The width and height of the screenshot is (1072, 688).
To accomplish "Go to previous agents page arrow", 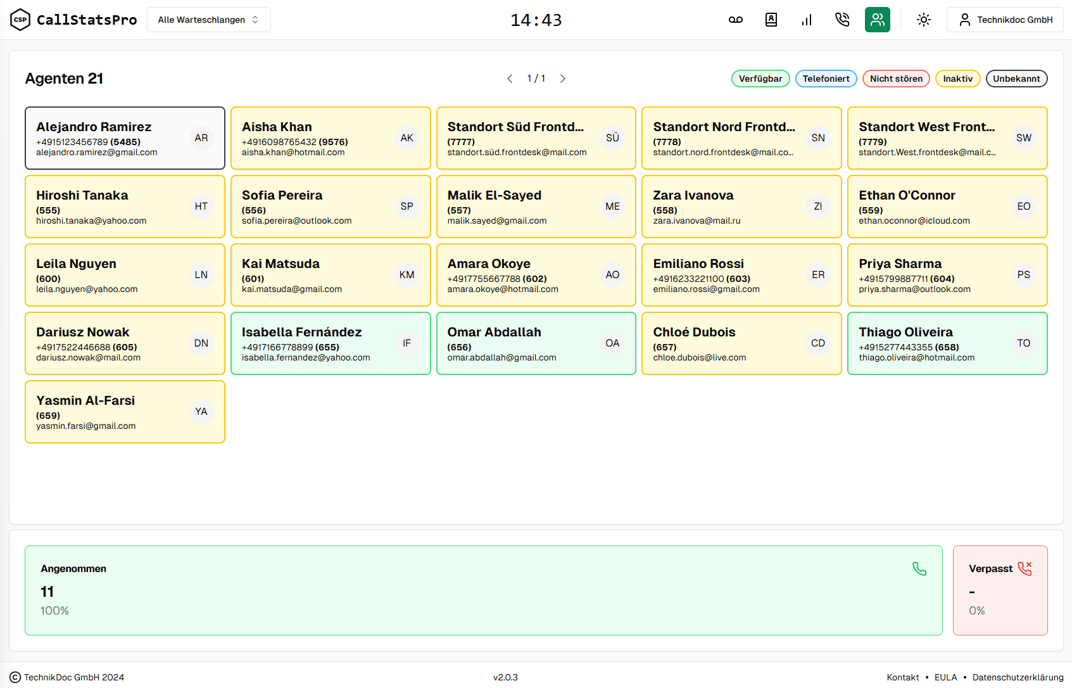I will (510, 79).
